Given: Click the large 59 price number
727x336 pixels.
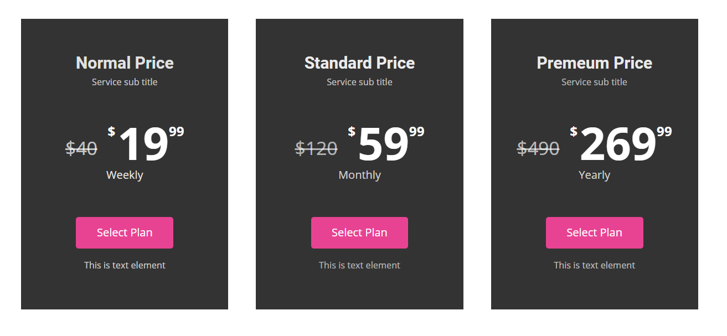Looking at the screenshot, I should tap(383, 144).
